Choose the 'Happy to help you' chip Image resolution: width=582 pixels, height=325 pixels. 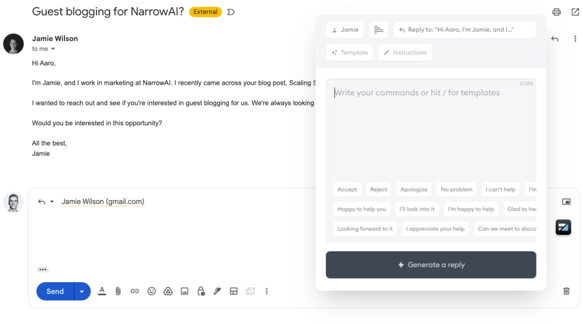(x=362, y=209)
